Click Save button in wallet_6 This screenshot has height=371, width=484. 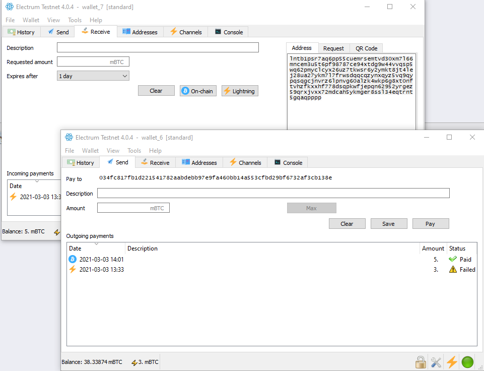389,224
